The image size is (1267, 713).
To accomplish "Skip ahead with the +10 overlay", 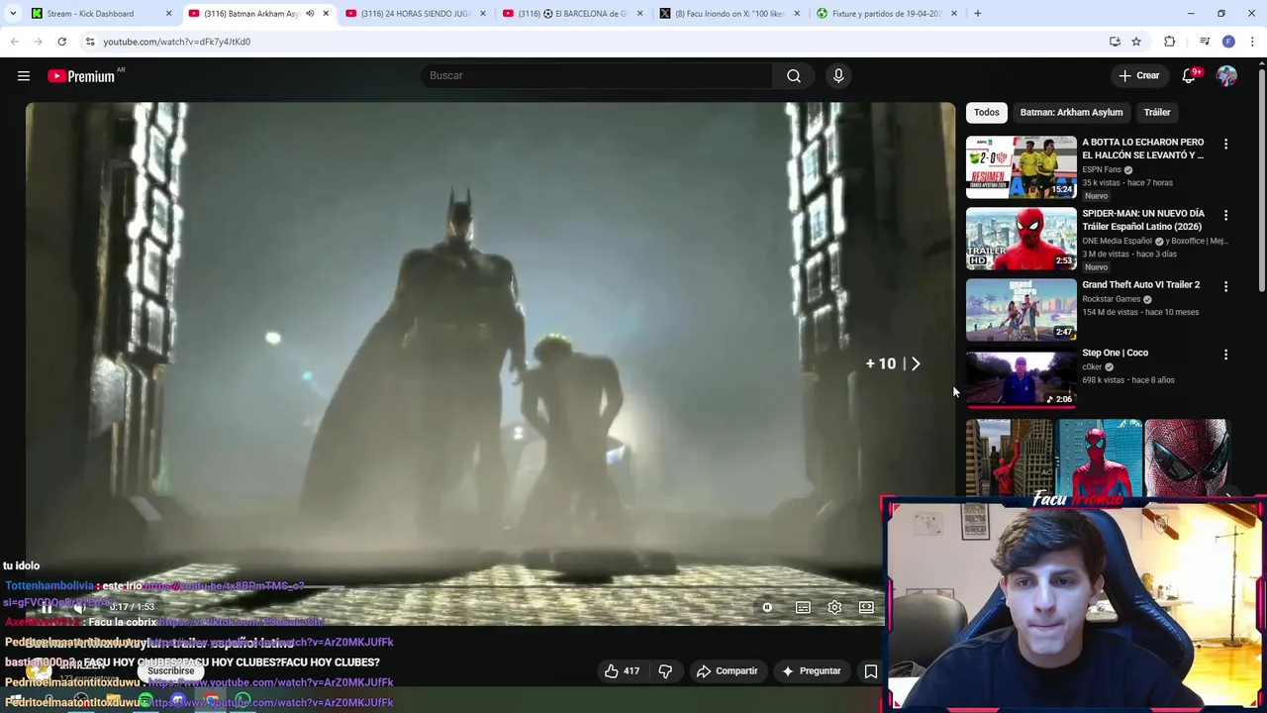I will click(894, 364).
